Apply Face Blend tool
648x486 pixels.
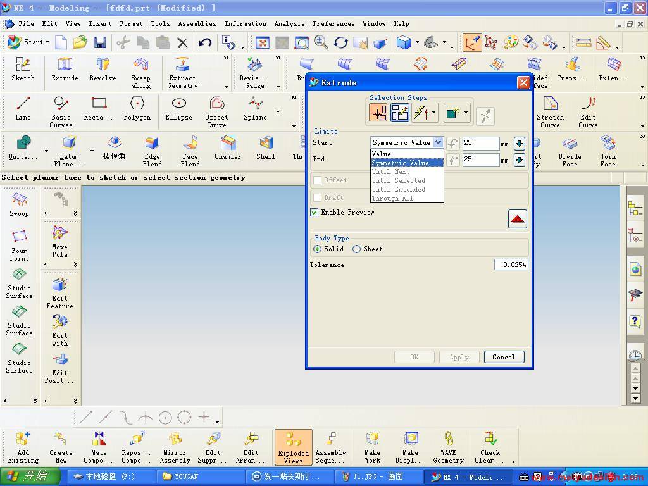click(x=190, y=152)
